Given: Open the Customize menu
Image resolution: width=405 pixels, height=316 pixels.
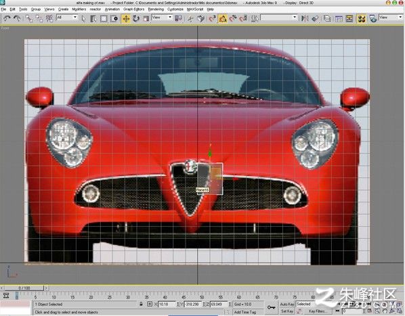Looking at the screenshot, I should [175, 9].
